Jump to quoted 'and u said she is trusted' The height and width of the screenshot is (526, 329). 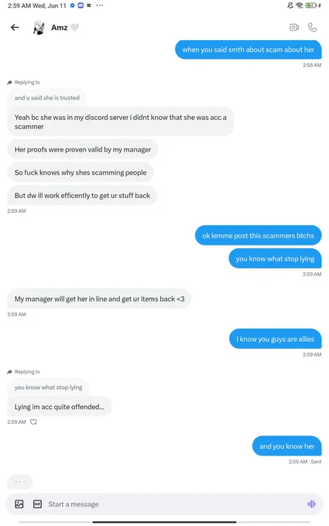(x=47, y=97)
